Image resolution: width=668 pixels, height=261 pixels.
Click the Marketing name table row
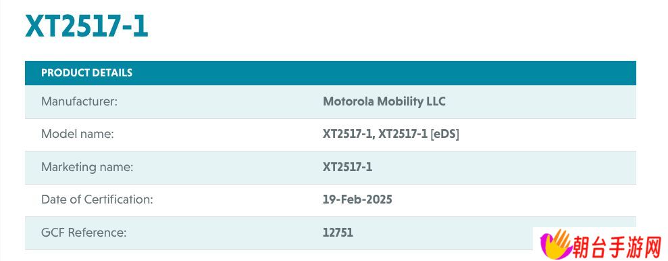pyautogui.click(x=330, y=168)
